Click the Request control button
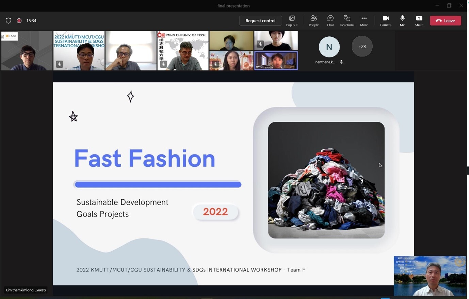Viewport: 469px width, 299px height. tap(260, 21)
